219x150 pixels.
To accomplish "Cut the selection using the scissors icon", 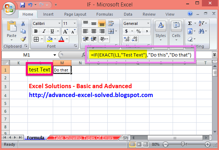I will click(x=23, y=23).
